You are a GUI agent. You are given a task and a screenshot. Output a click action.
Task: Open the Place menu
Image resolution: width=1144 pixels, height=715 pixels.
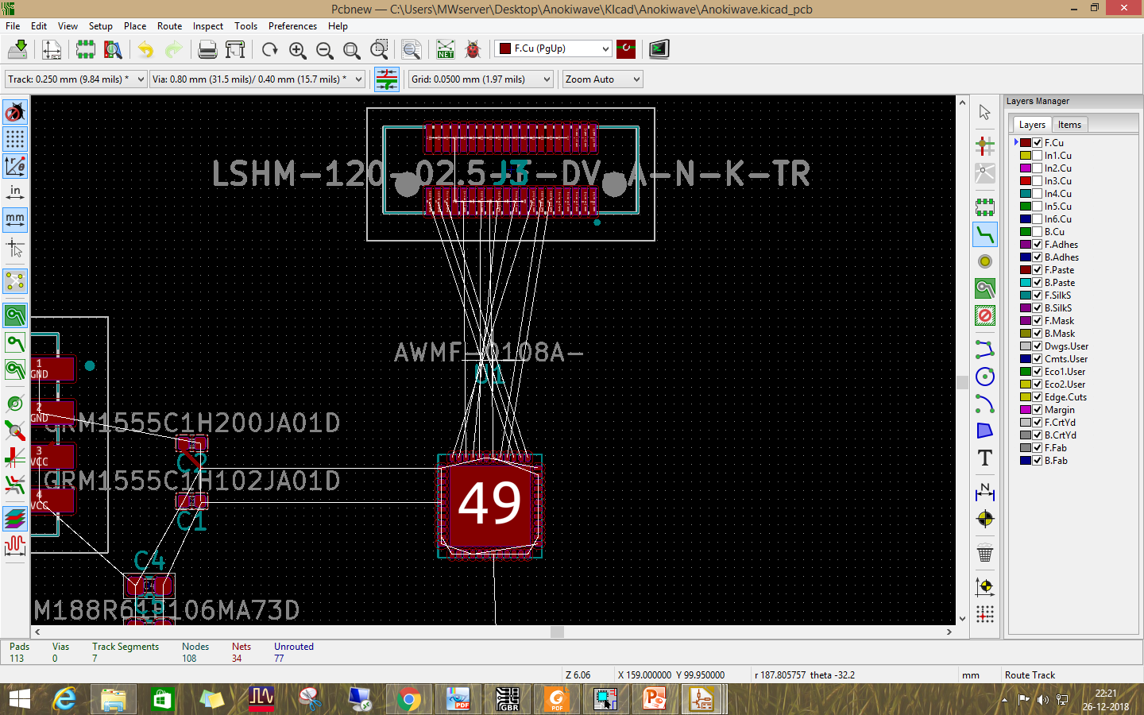coord(135,26)
